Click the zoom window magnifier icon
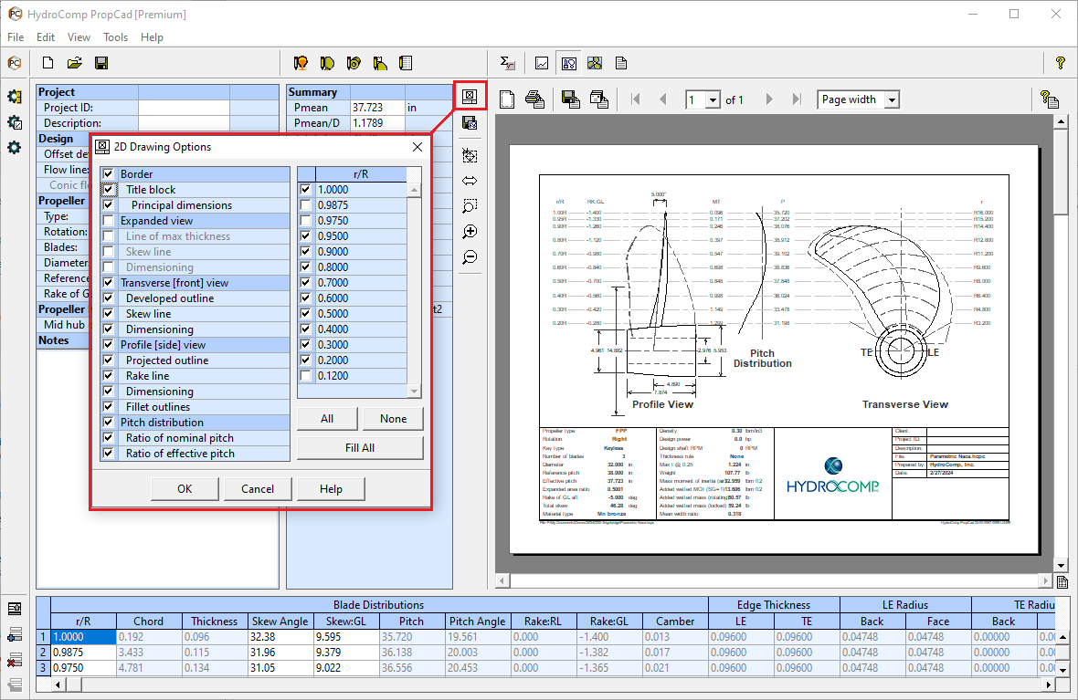This screenshot has height=700, width=1078. (470, 206)
